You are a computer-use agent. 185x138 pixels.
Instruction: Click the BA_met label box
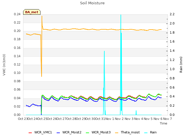[x=32, y=12]
